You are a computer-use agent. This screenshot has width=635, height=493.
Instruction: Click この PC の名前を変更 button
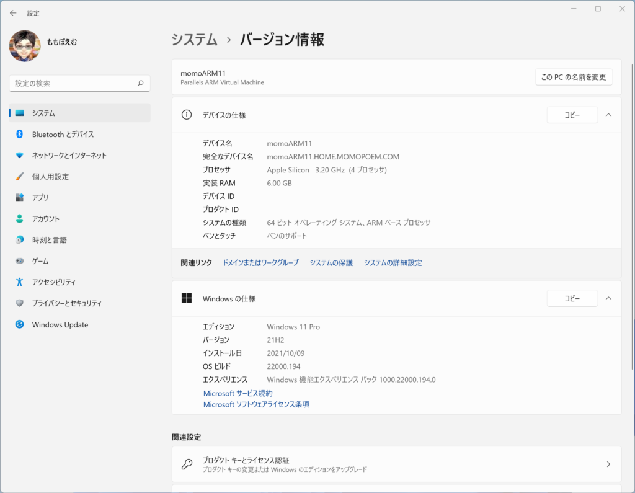pos(574,77)
